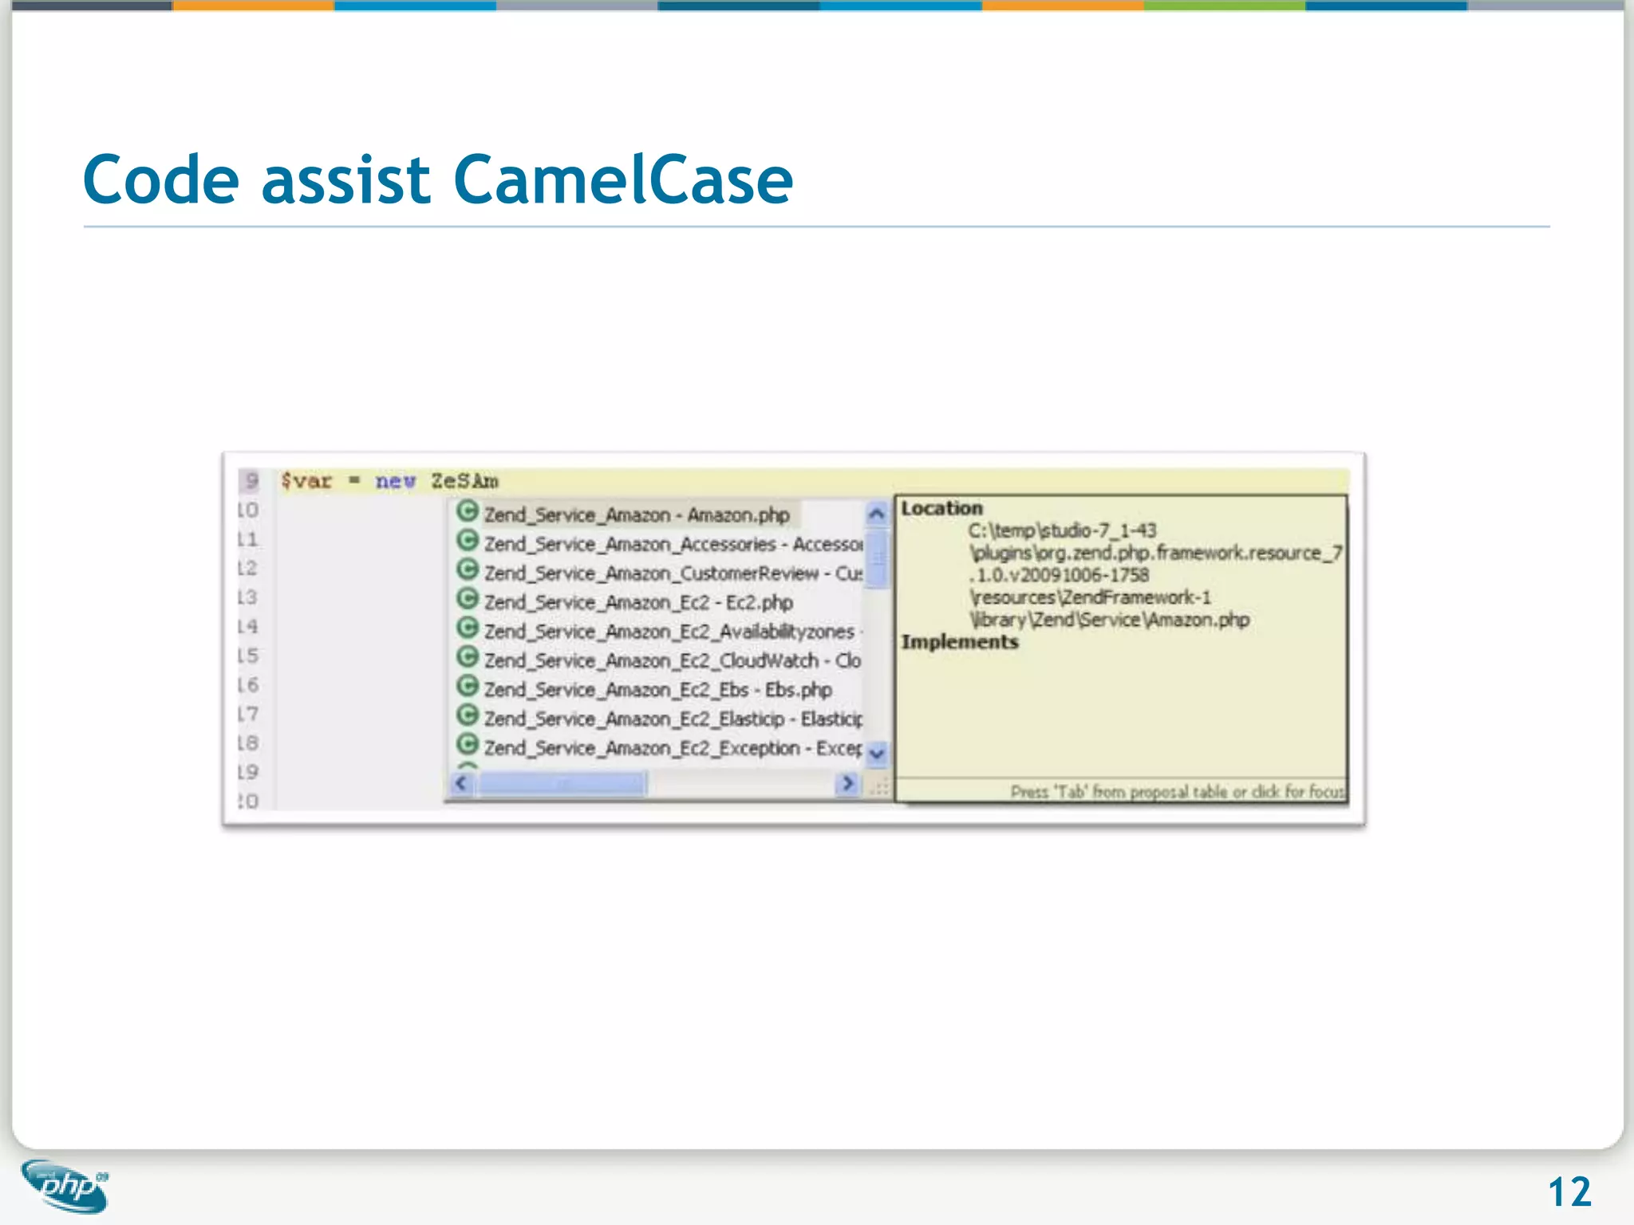Click the proposal list scroll up arrow
1634x1225 pixels.
click(x=877, y=514)
